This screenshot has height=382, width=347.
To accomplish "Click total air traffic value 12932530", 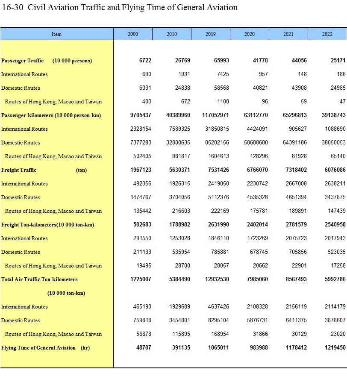I will point(217,279).
